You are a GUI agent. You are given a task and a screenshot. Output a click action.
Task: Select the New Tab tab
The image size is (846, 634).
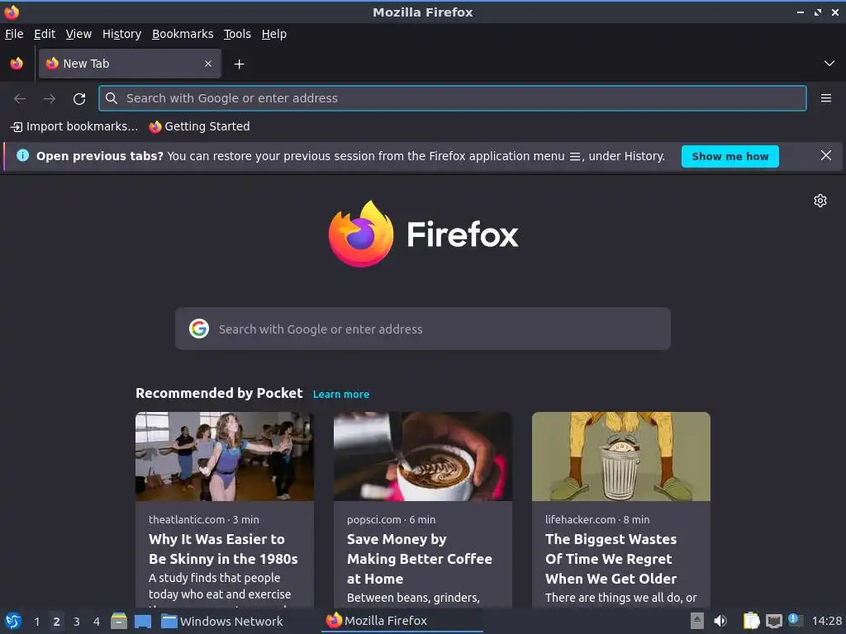[x=130, y=64]
